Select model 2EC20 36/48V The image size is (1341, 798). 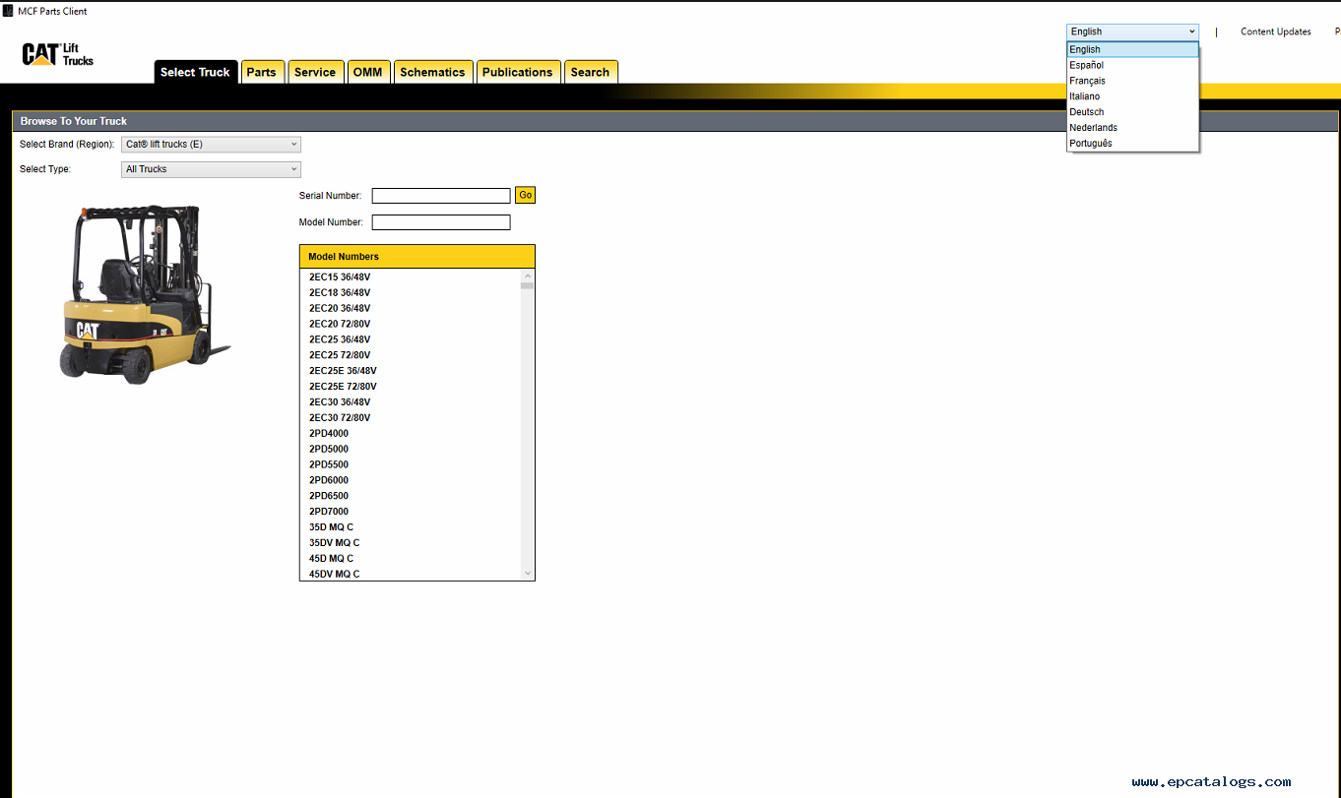[340, 308]
